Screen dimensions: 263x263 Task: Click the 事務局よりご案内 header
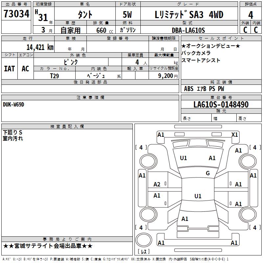tap(67, 239)
